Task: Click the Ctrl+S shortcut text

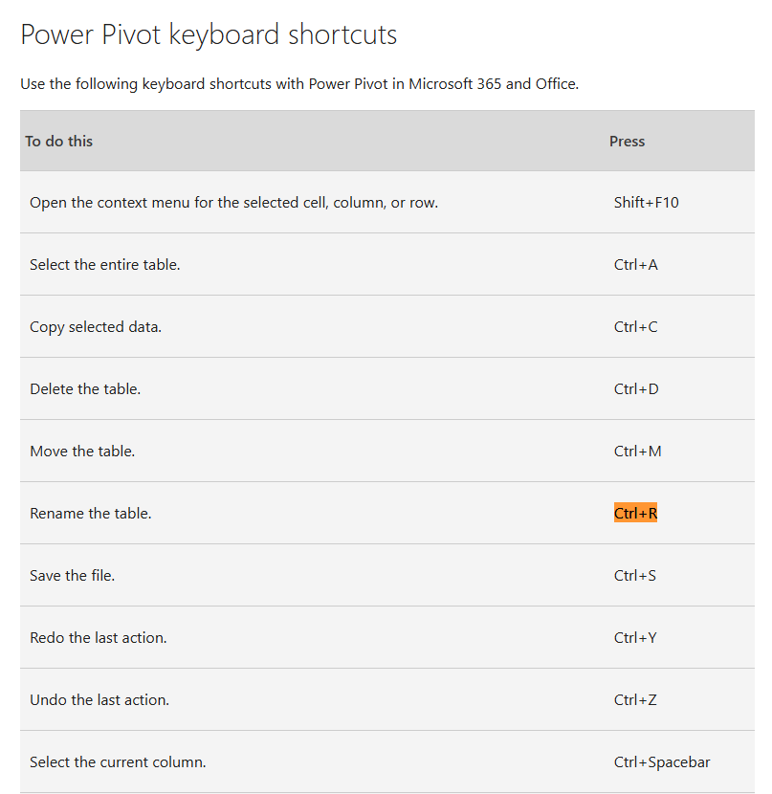Action: click(x=635, y=576)
